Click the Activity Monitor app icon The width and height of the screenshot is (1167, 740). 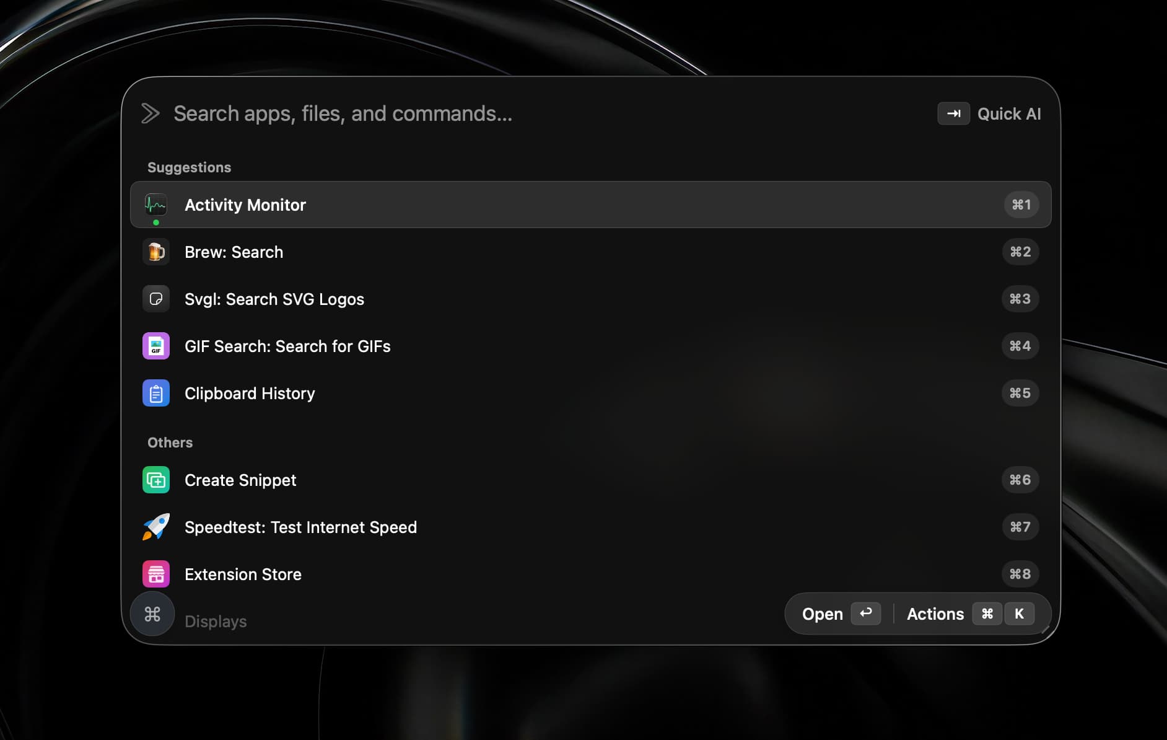156,205
